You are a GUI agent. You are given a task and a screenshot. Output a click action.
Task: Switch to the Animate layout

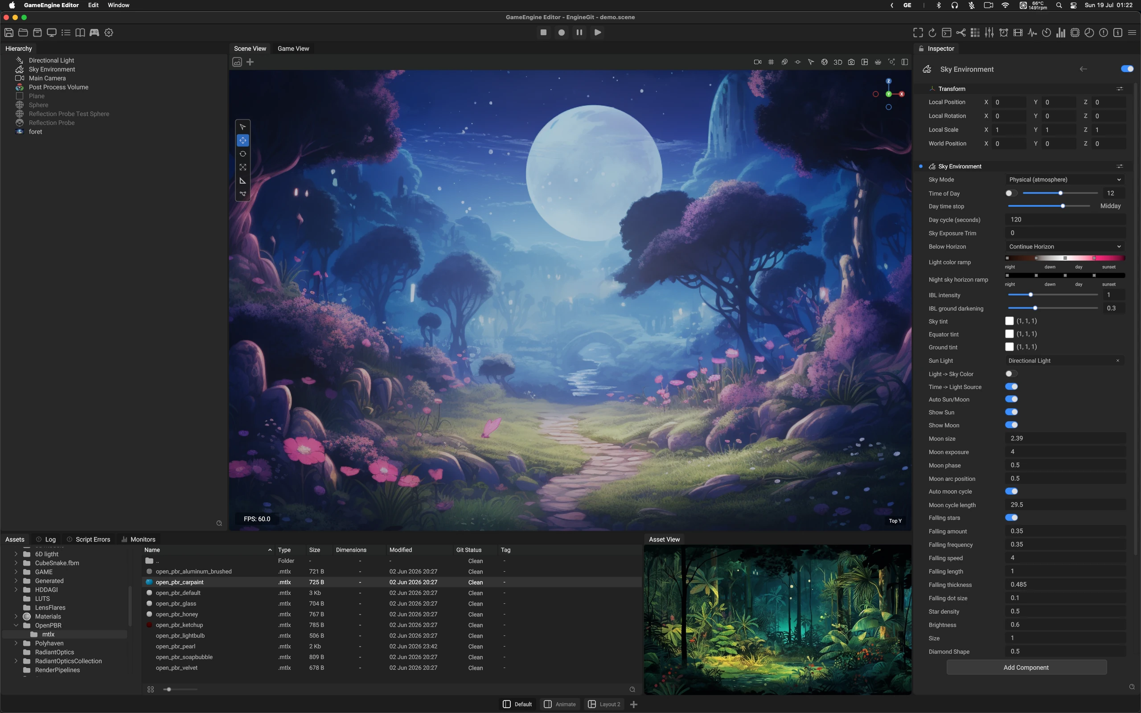click(560, 704)
